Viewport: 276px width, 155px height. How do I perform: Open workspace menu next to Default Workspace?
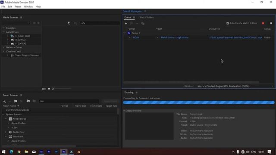pyautogui.click(x=145, y=11)
